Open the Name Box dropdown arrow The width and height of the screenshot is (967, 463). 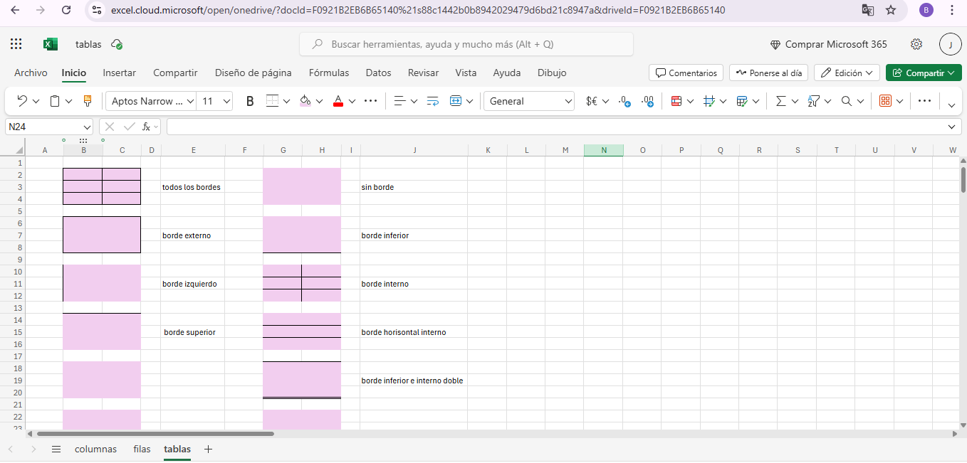pyautogui.click(x=87, y=127)
